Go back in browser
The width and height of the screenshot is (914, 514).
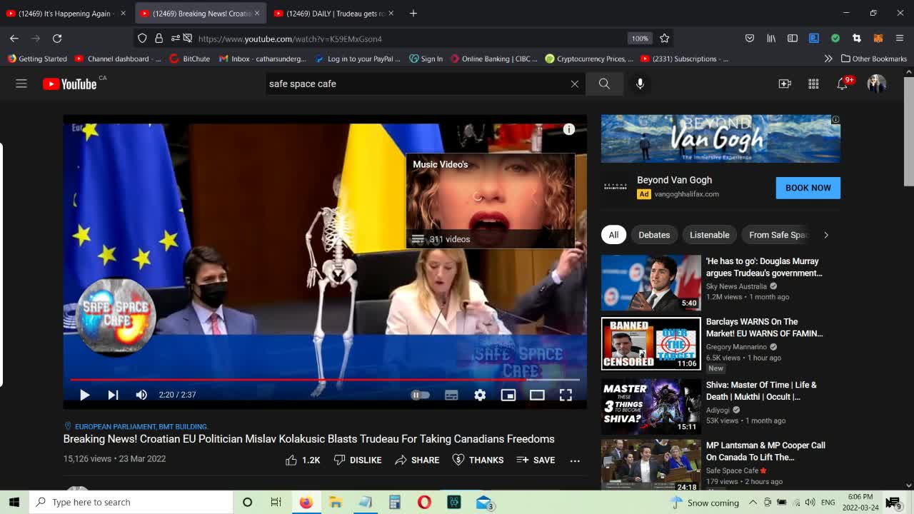[x=14, y=39]
